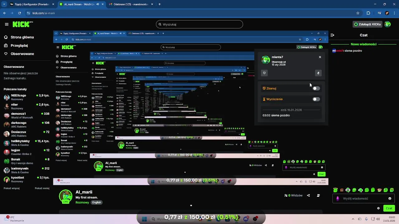The height and width of the screenshot is (224, 399).
Task: Open chat settings gear icon
Action: pos(378,208)
